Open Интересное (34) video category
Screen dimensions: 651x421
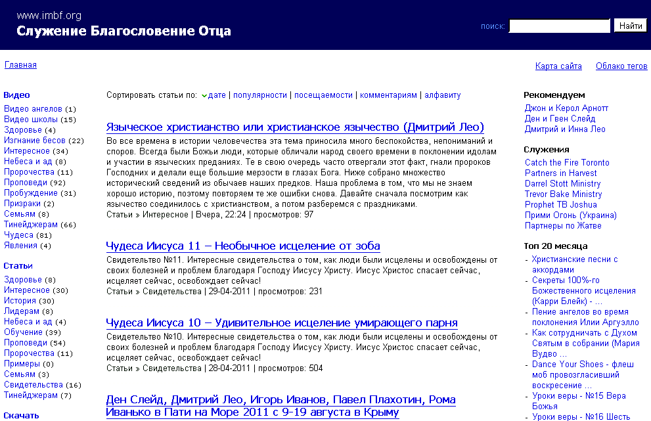(26, 150)
